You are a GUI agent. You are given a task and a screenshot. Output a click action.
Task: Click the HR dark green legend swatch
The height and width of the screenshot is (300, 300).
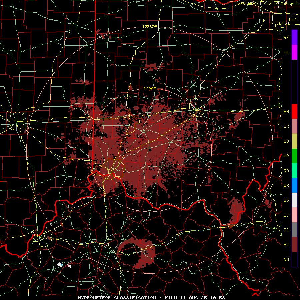click(x=294, y=156)
